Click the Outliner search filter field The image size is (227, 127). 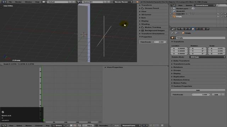click(x=221, y=5)
